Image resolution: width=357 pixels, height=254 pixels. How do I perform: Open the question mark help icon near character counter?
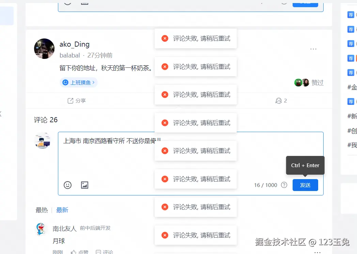pyautogui.click(x=284, y=185)
